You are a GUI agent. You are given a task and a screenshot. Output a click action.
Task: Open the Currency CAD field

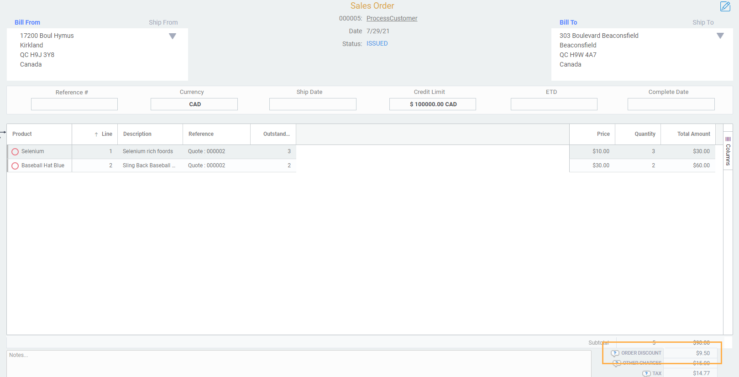pyautogui.click(x=194, y=104)
